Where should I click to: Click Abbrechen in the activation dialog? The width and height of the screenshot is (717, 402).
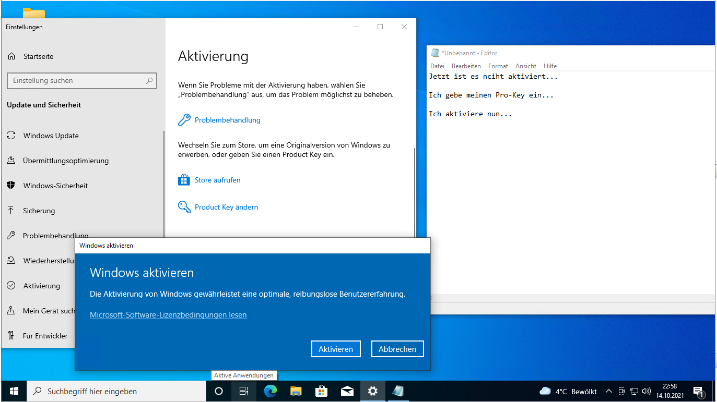click(x=397, y=349)
